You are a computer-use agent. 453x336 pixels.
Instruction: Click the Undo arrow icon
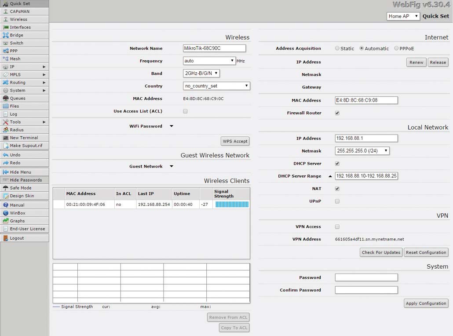pyautogui.click(x=5, y=155)
